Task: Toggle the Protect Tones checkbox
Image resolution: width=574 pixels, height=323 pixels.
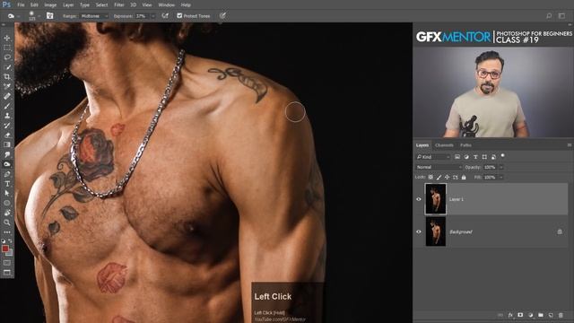Action: click(x=179, y=16)
